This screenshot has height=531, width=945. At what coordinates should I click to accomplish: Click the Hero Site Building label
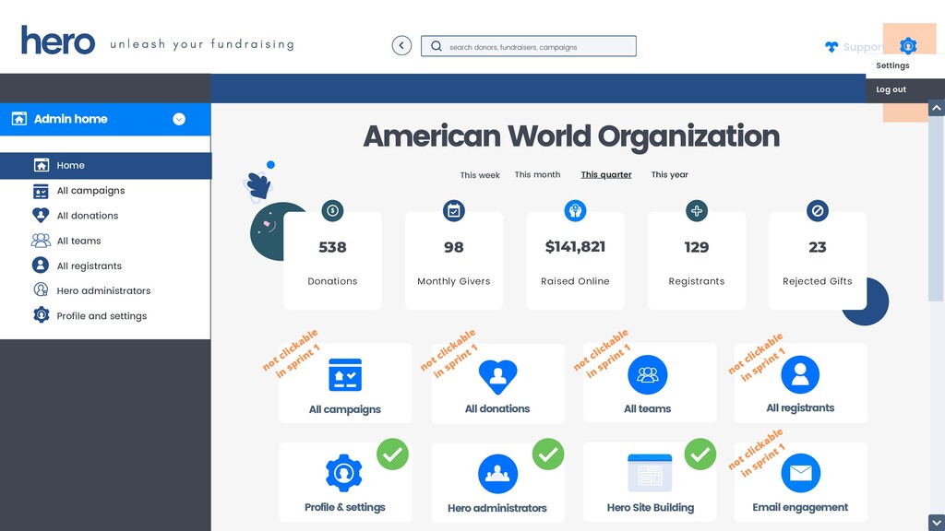point(651,508)
